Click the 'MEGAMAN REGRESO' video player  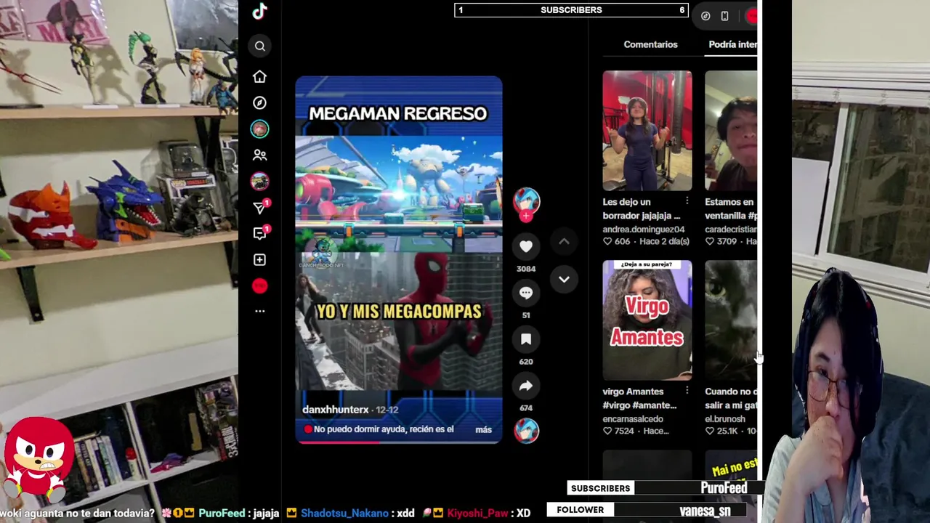tap(398, 259)
